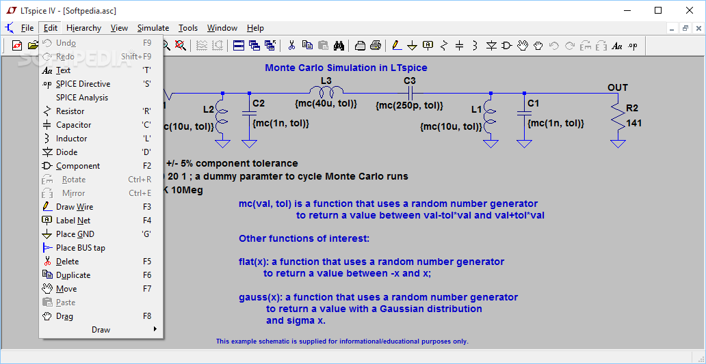The width and height of the screenshot is (706, 364).
Task: Click the '{mc(250p, tol)}' value under C3
Action: (409, 106)
